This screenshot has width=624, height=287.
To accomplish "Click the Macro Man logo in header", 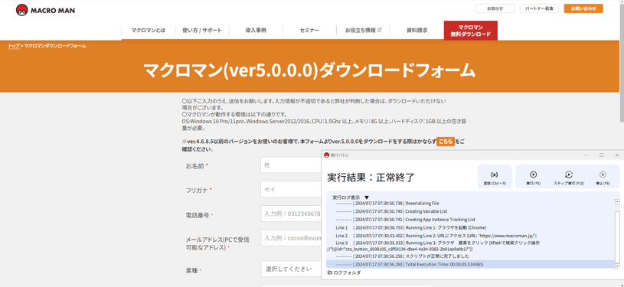I will tap(45, 10).
